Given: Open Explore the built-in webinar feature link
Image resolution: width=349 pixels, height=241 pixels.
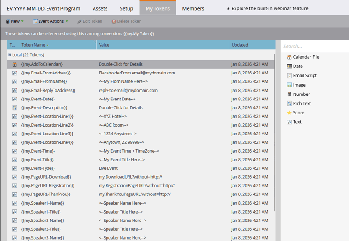Looking at the screenshot, I should [x=267, y=8].
